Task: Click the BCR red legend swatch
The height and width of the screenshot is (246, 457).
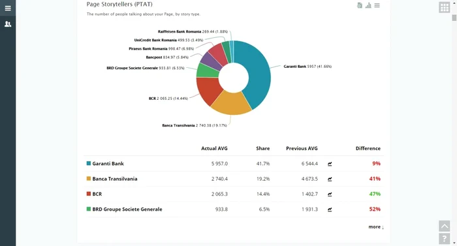Action: coord(89,194)
